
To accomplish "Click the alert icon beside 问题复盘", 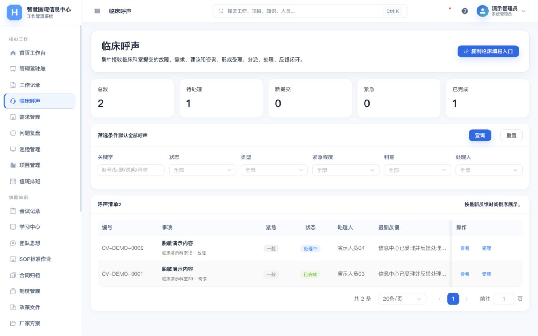I will [13, 133].
